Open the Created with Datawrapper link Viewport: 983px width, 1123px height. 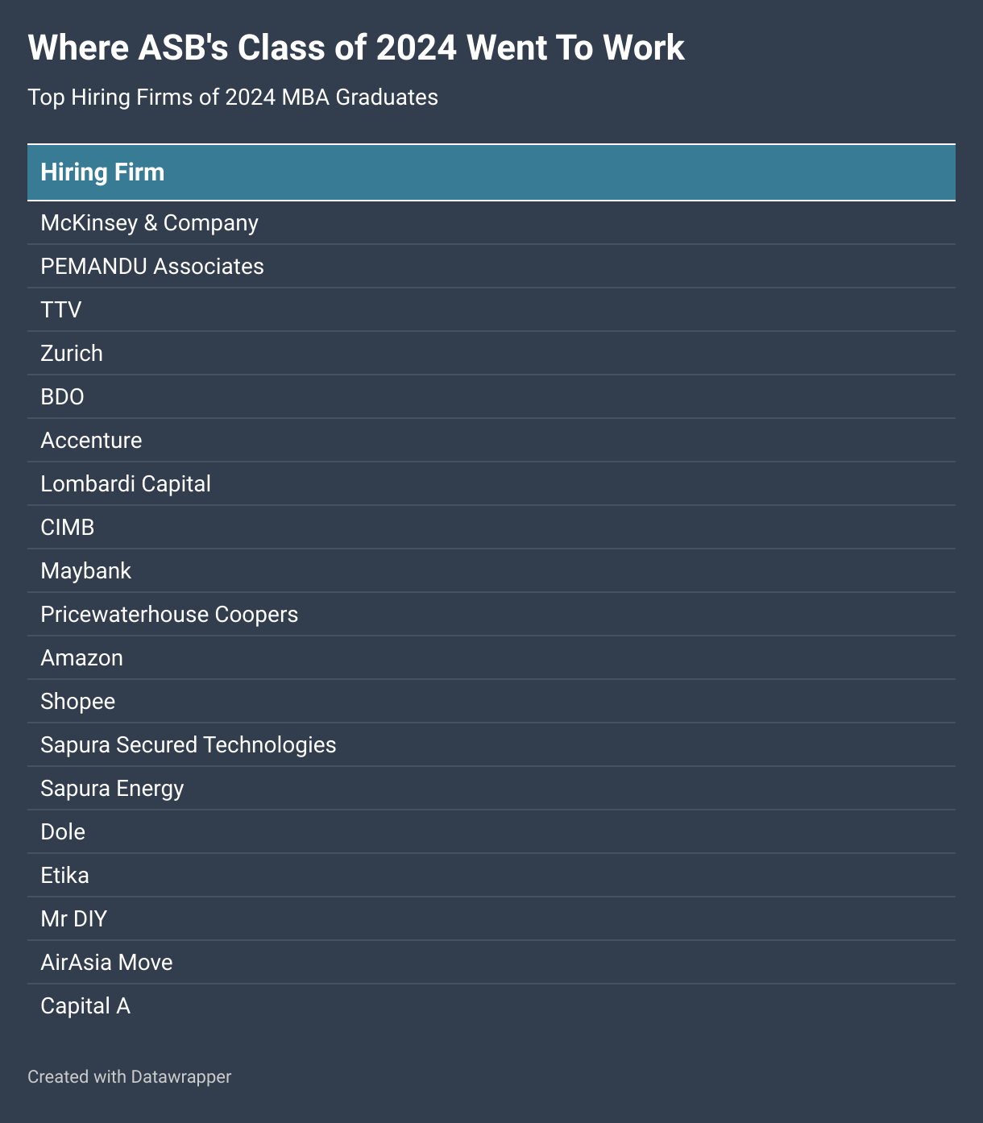(129, 1077)
